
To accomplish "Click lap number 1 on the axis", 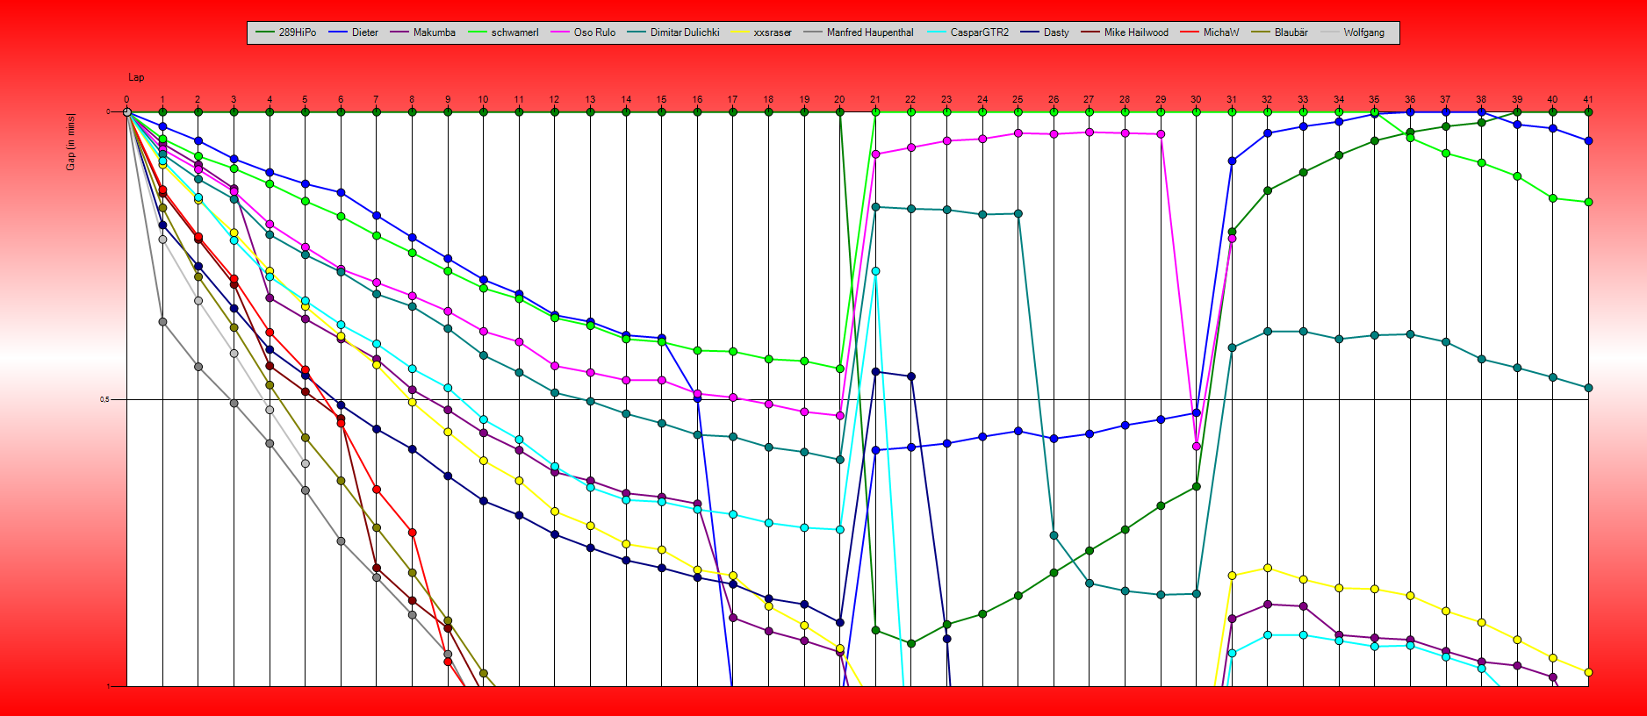I will pyautogui.click(x=162, y=99).
